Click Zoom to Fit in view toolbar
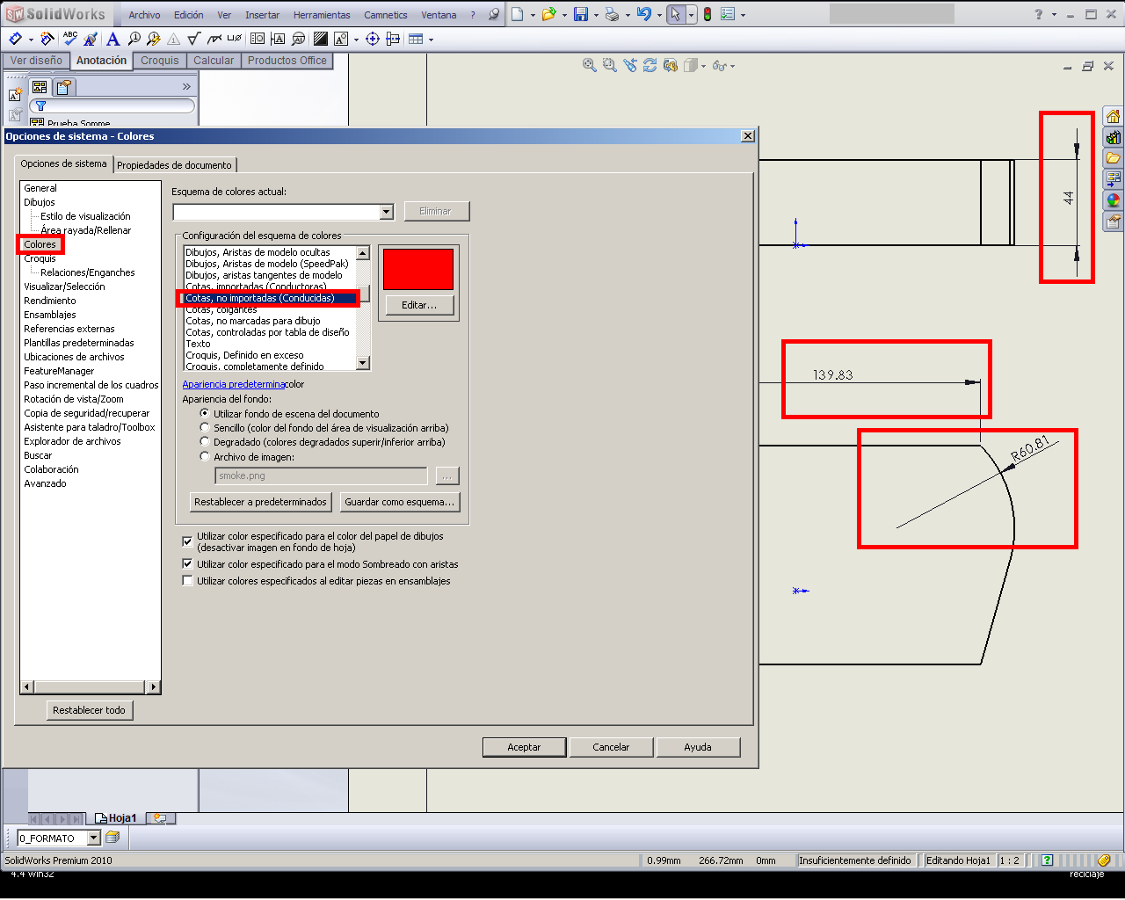The image size is (1125, 900). [590, 65]
